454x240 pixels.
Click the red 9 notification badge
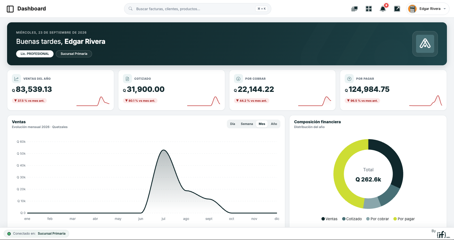click(x=386, y=5)
